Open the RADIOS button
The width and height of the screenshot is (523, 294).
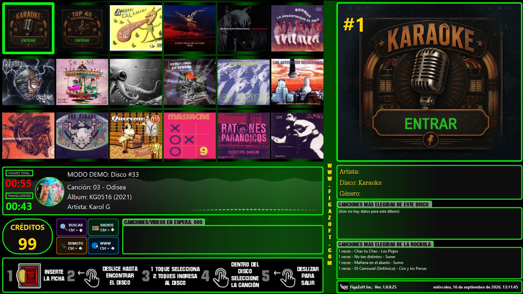pyautogui.click(x=103, y=227)
